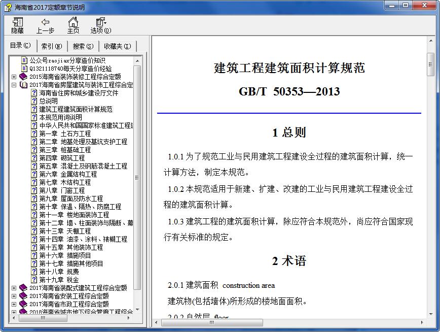Click tree panel scroll down arrow
This screenshot has width=440, height=332.
coord(137,310)
